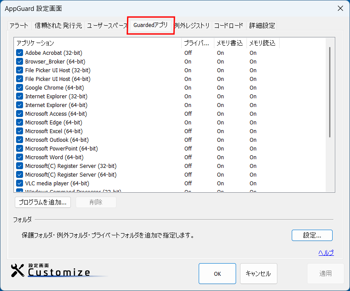Uncheck the Microsoft Word (64-bit) checkbox
The height and width of the screenshot is (291, 350).
pyautogui.click(x=20, y=157)
